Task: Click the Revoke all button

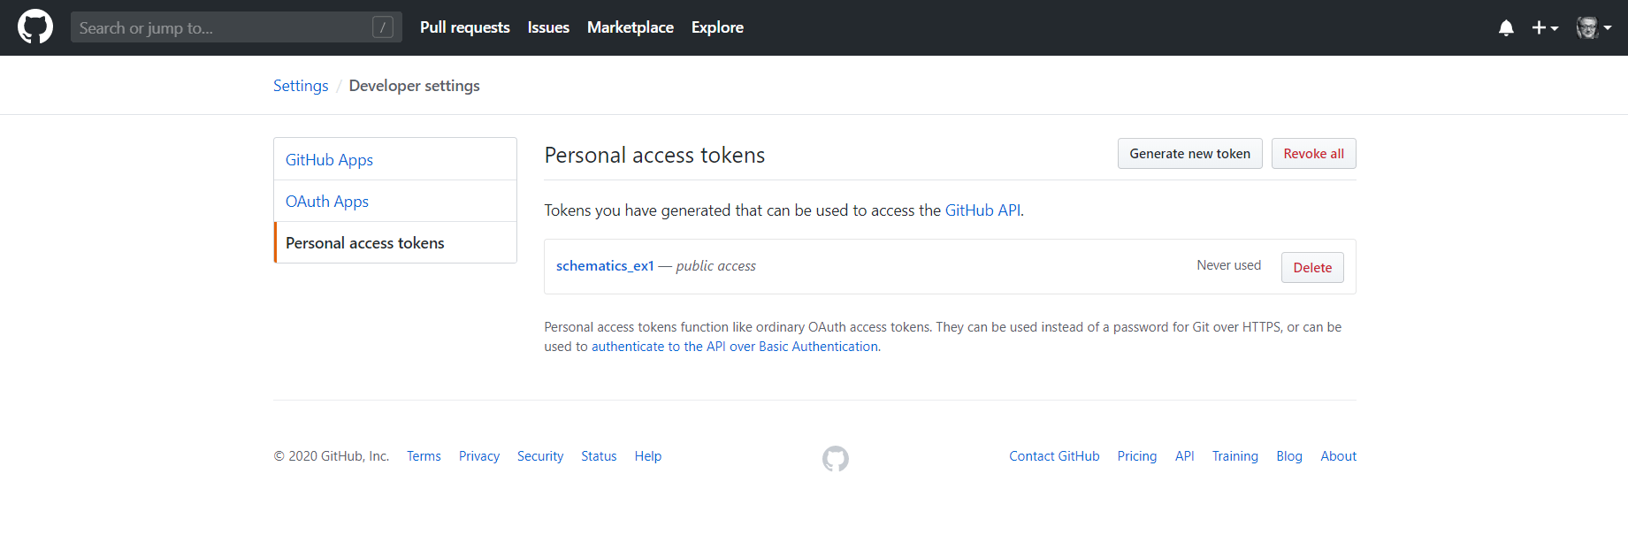Action: 1313,154
